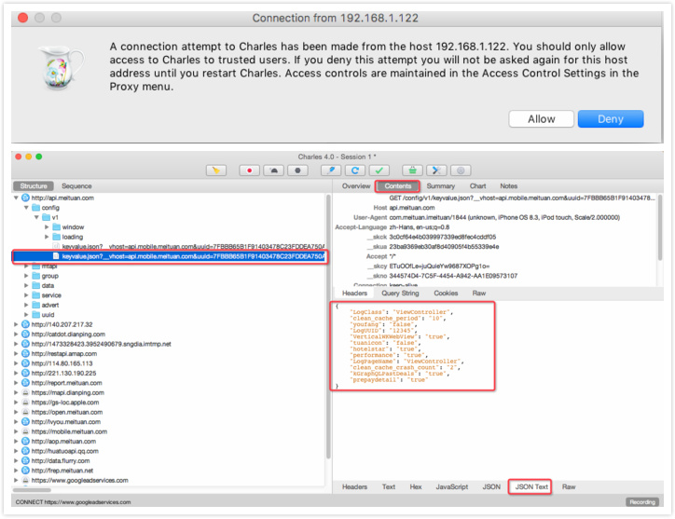Click the compose pen icon
This screenshot has height=519, width=675.
(331, 171)
